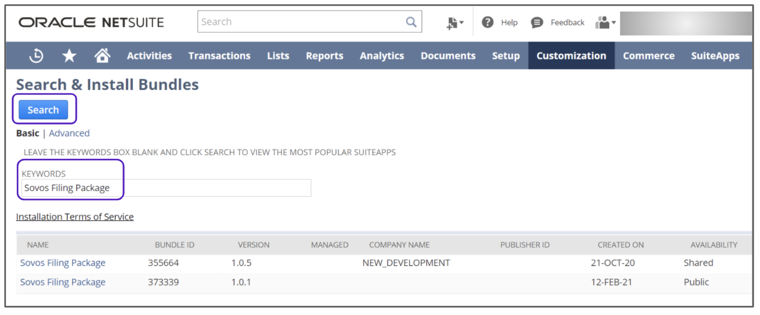Click the AVAILABILITY column header
760x315 pixels.
714,245
